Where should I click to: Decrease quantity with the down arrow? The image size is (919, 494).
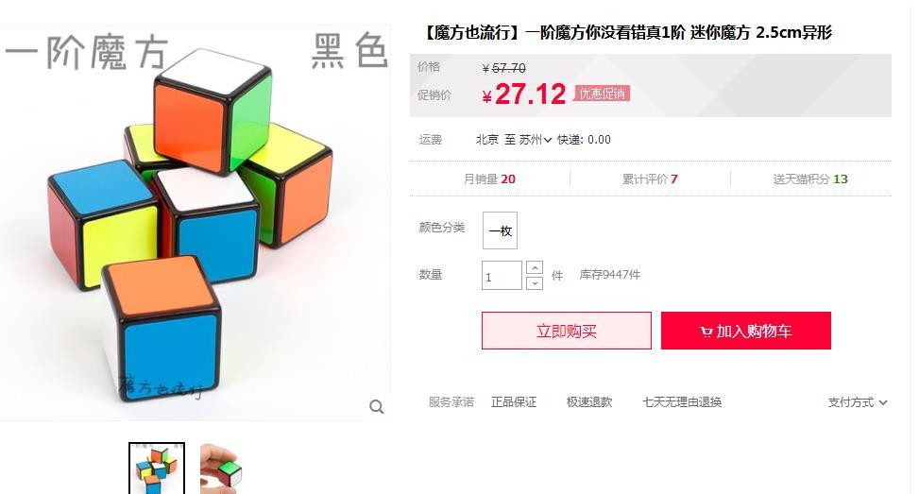[x=534, y=283]
